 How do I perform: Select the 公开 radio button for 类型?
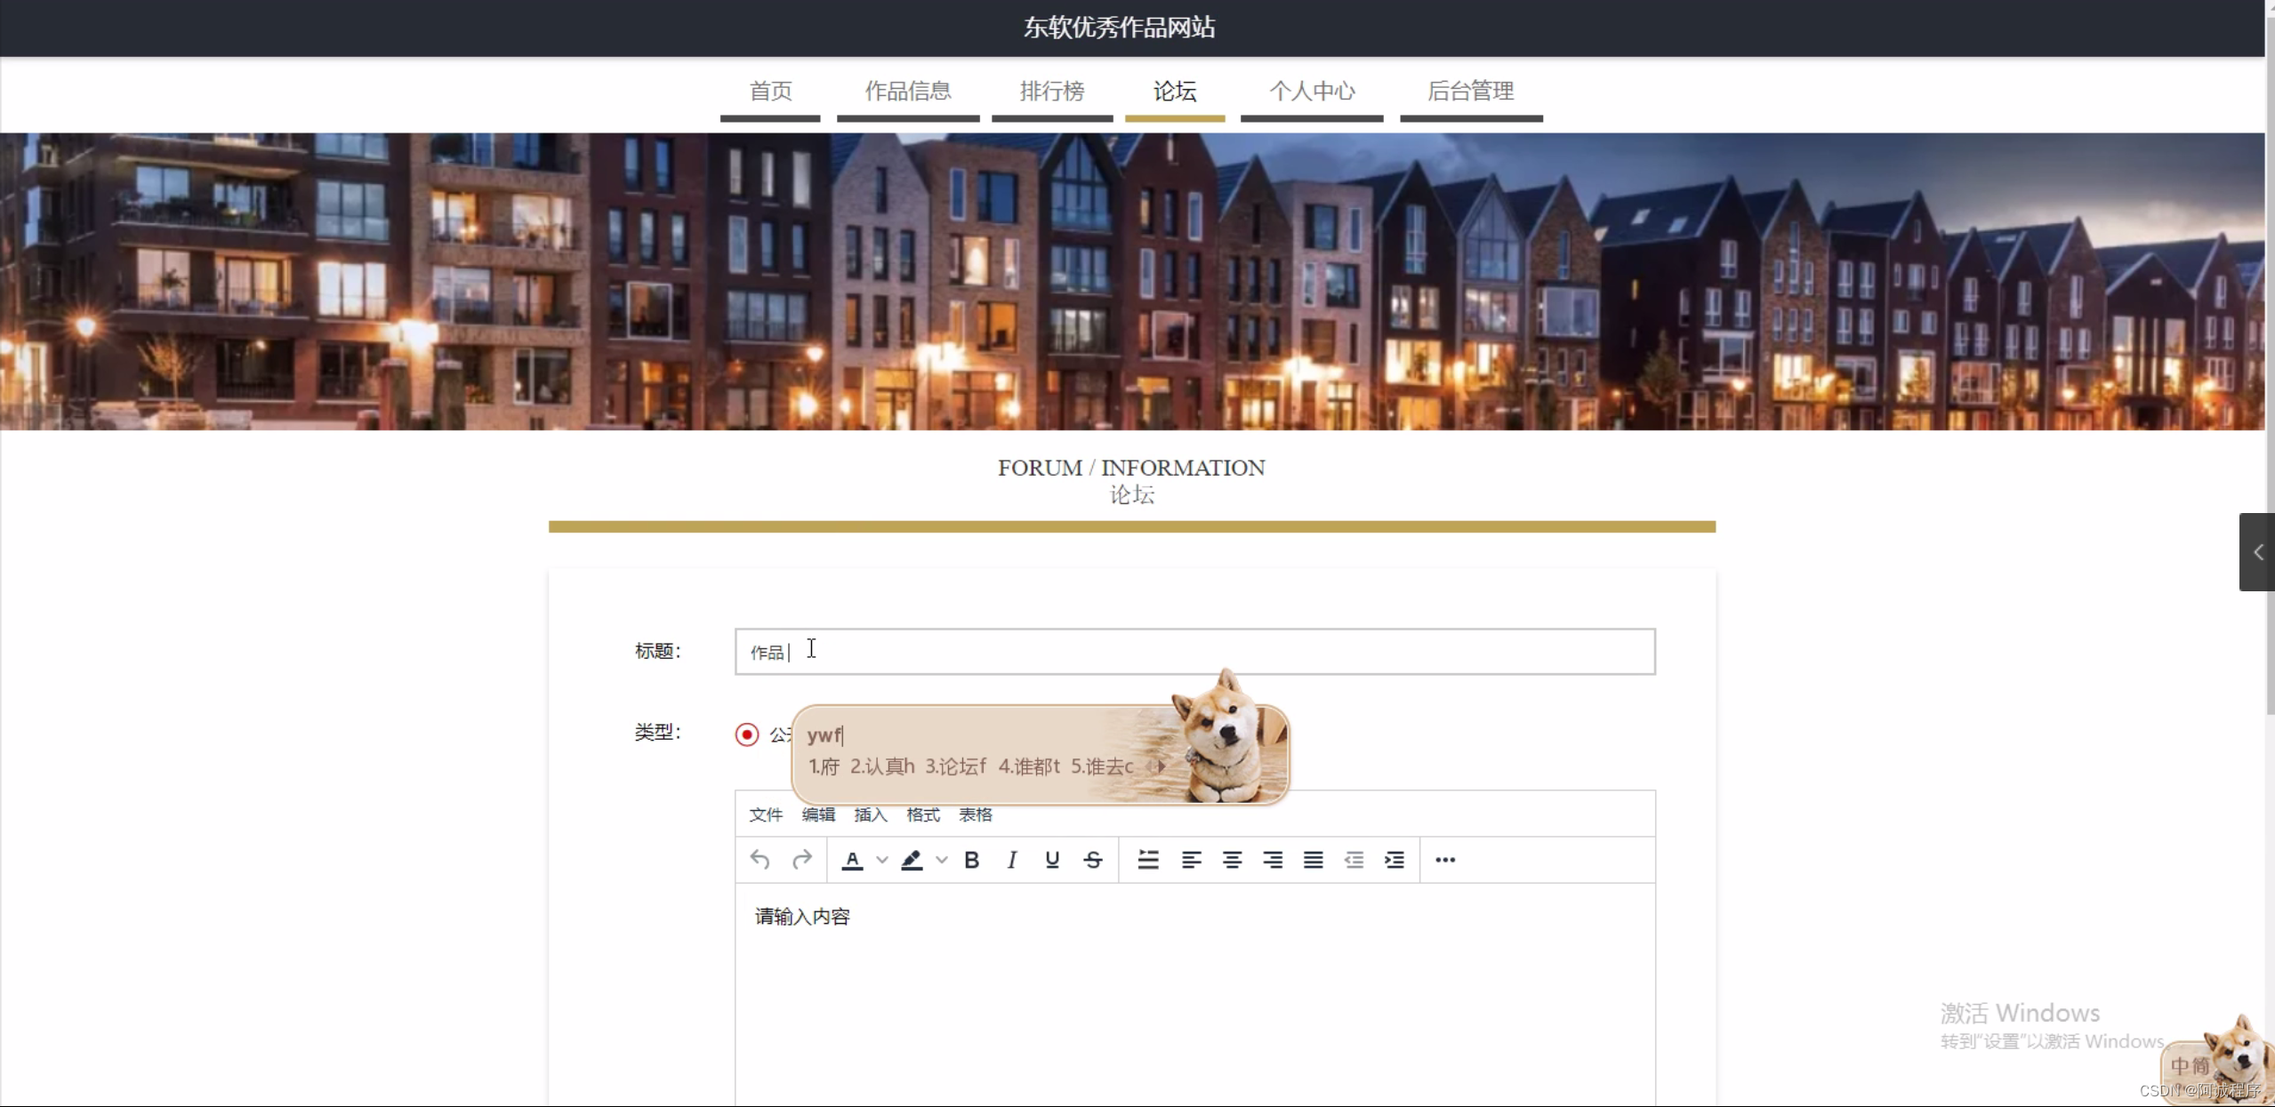(x=745, y=734)
